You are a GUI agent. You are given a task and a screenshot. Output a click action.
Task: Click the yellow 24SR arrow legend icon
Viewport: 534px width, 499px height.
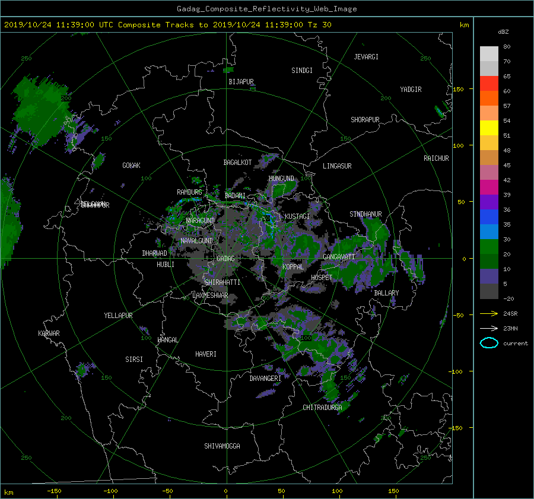pyautogui.click(x=489, y=313)
